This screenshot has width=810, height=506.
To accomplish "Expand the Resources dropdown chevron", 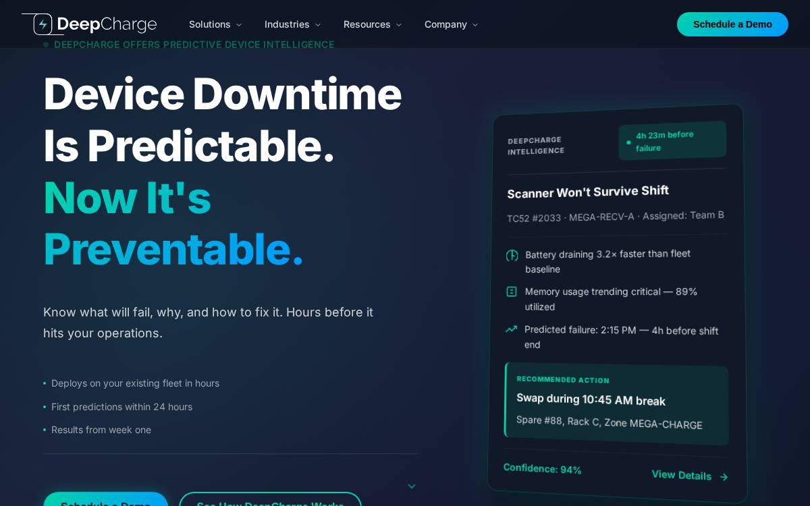I will tap(399, 25).
